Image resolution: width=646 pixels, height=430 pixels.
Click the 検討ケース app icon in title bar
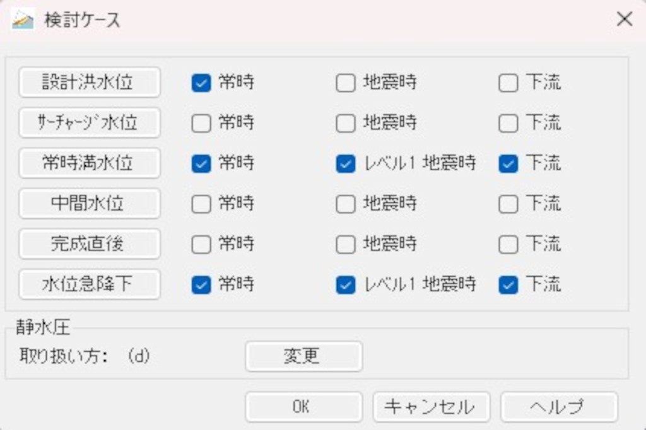click(x=22, y=20)
